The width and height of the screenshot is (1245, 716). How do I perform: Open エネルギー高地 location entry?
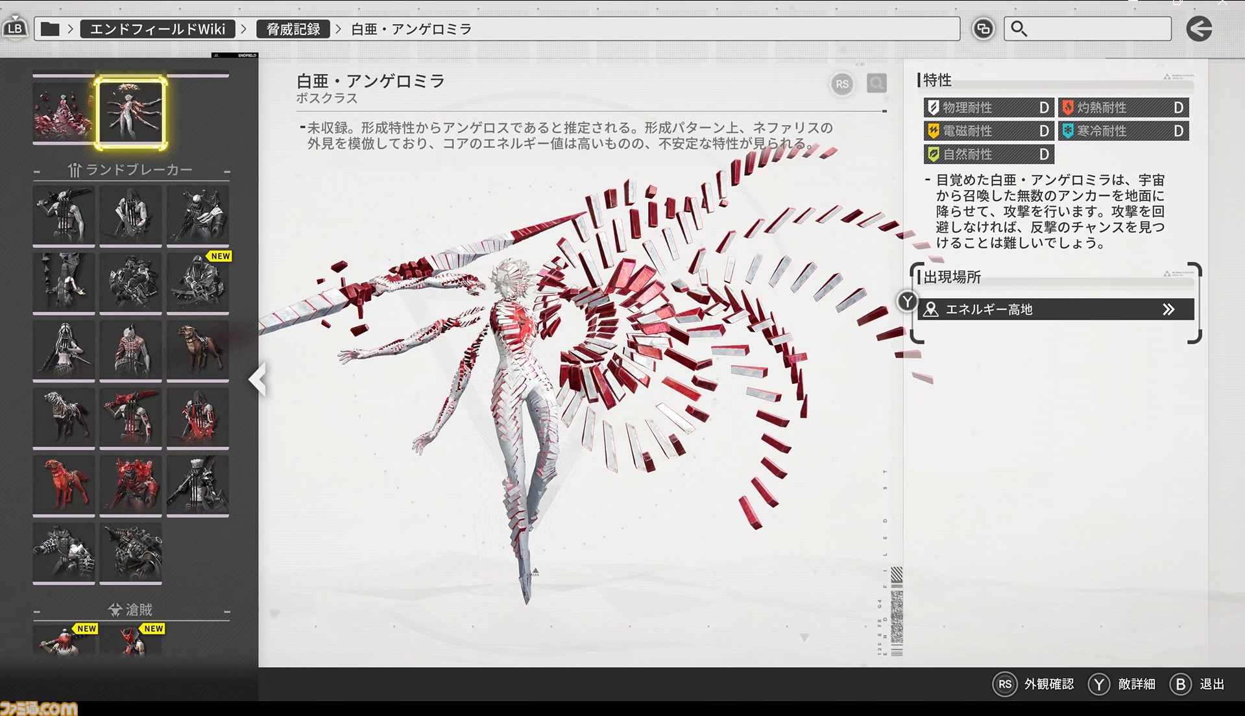click(x=1056, y=309)
